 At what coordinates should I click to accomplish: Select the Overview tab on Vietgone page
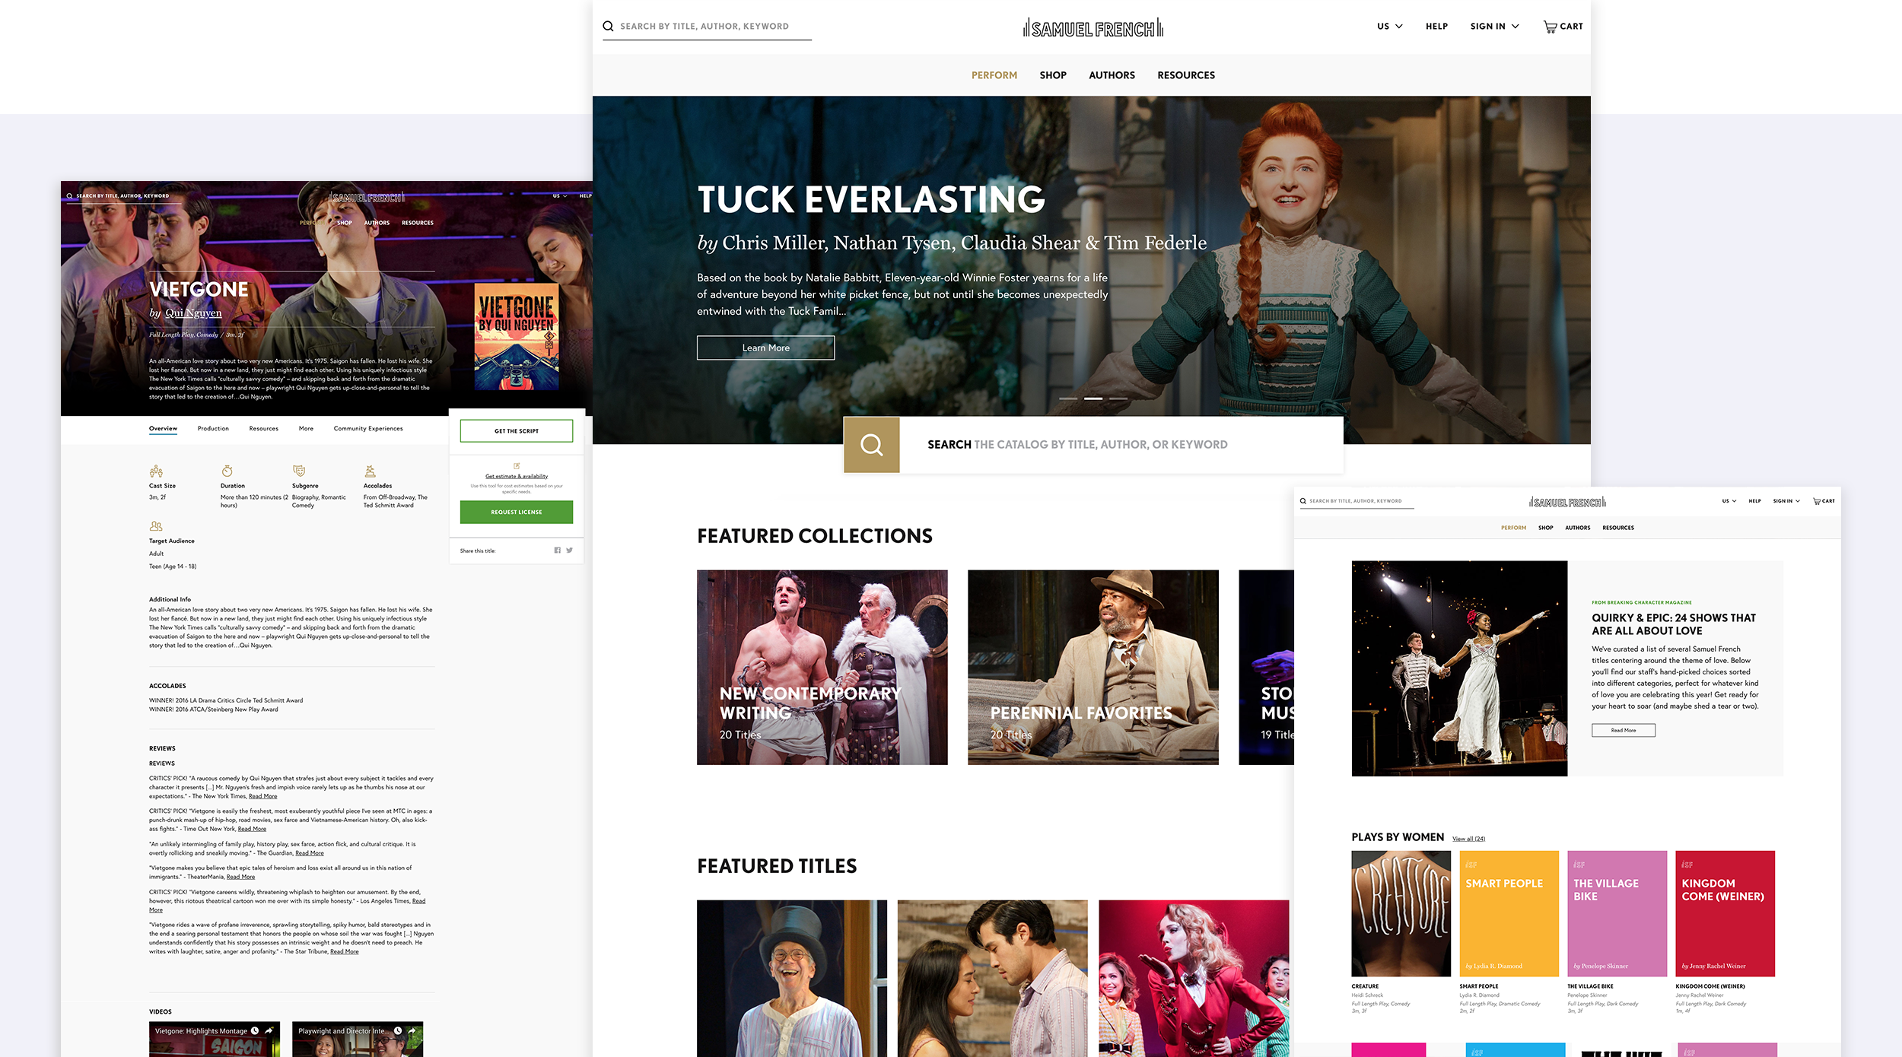(x=163, y=429)
